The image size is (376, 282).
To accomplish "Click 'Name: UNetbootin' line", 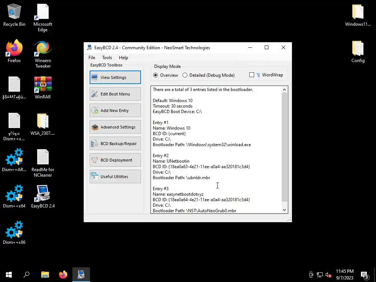I will tap(171, 161).
